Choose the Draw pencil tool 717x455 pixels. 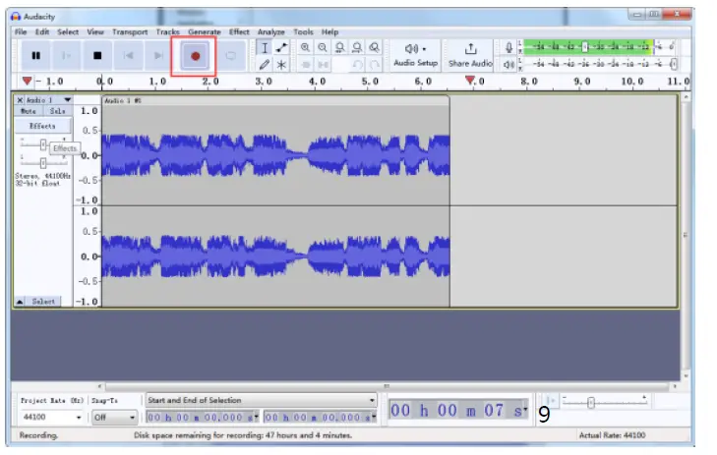pos(265,64)
